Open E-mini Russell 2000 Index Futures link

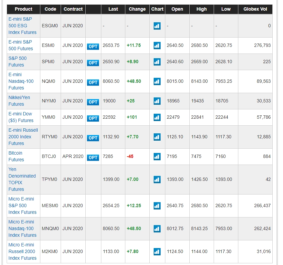[23, 137]
